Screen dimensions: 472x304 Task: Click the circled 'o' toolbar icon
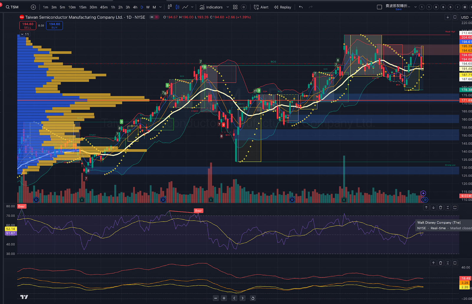(244, 7)
